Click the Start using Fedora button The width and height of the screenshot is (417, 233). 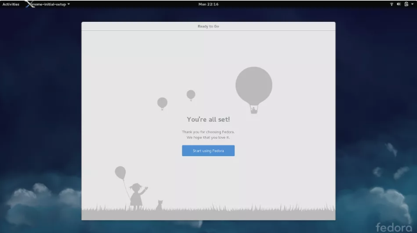209,151
